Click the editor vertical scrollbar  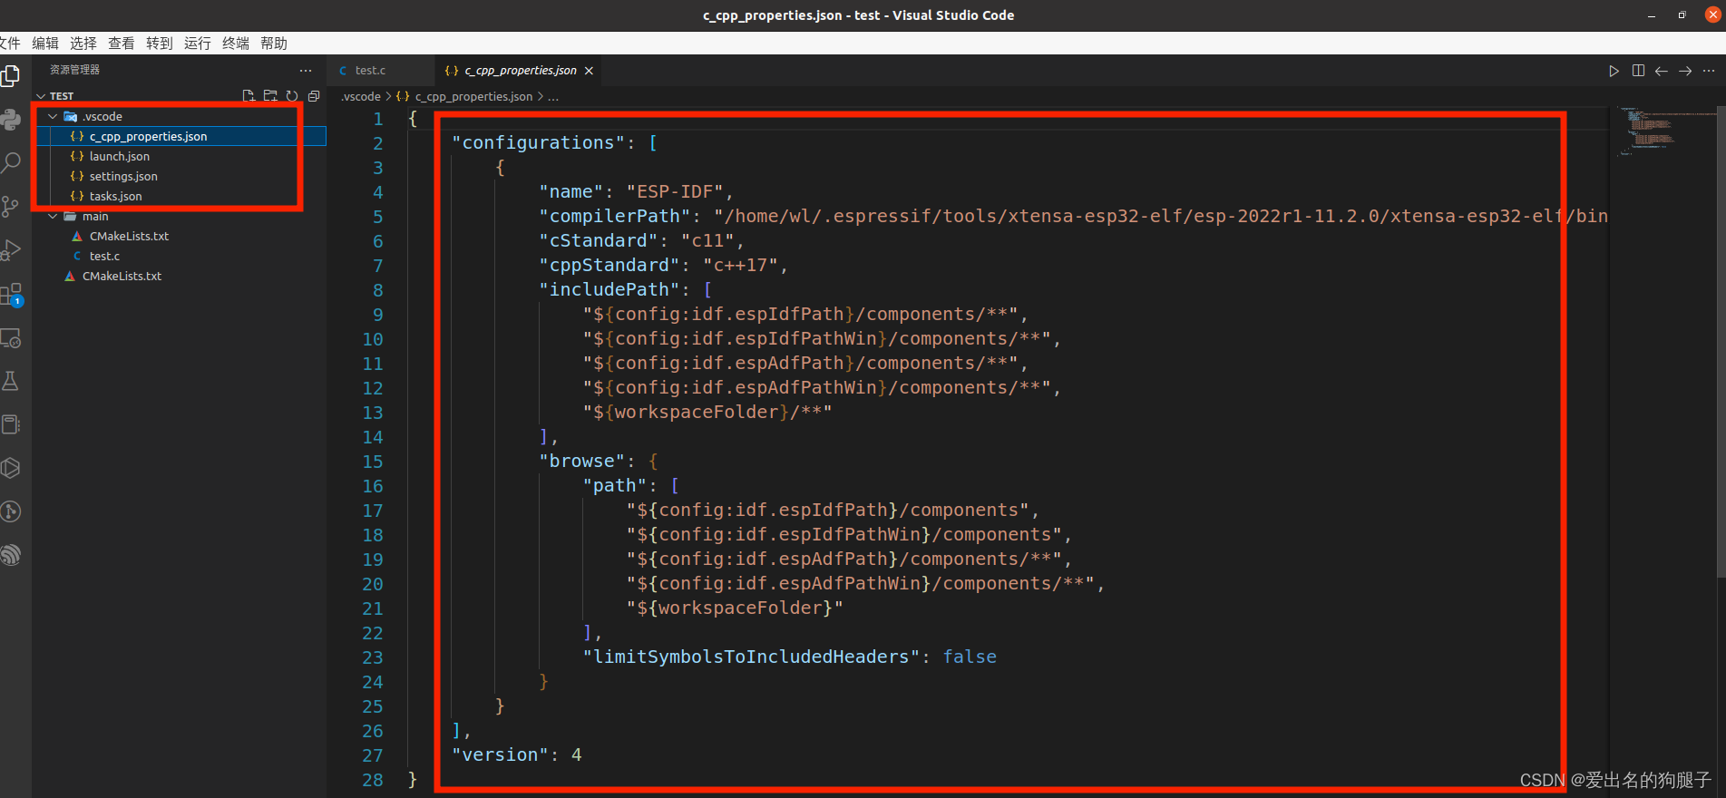1721,340
